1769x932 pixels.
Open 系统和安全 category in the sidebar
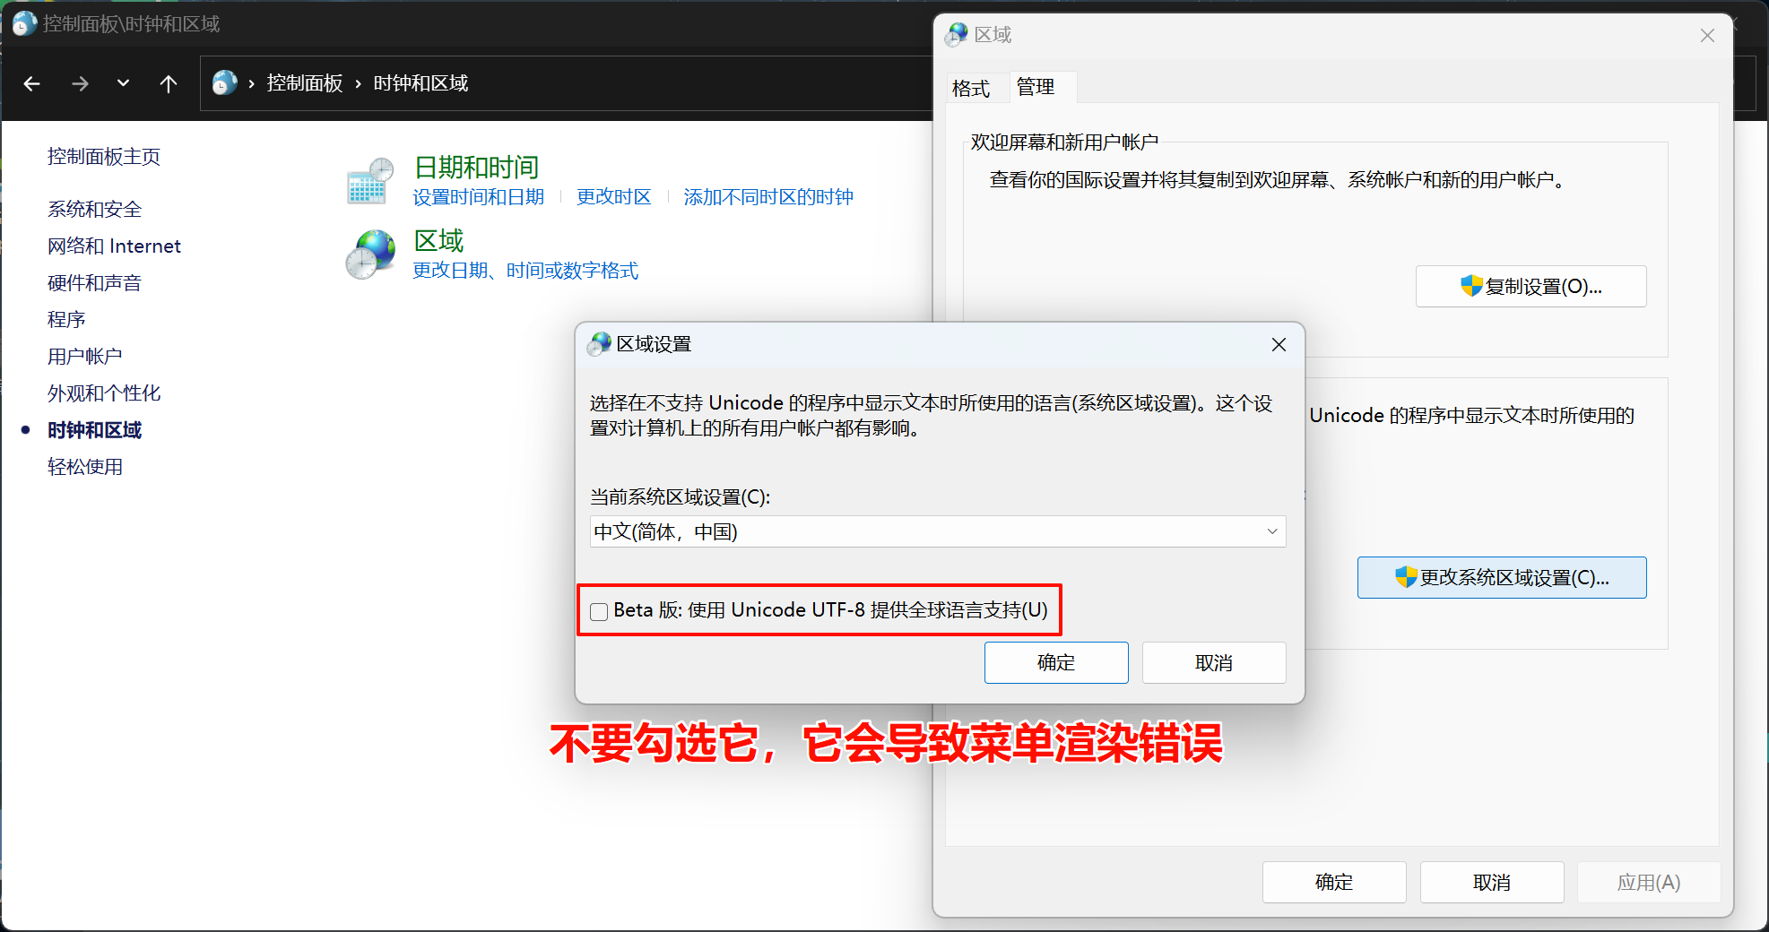pyautogui.click(x=95, y=210)
